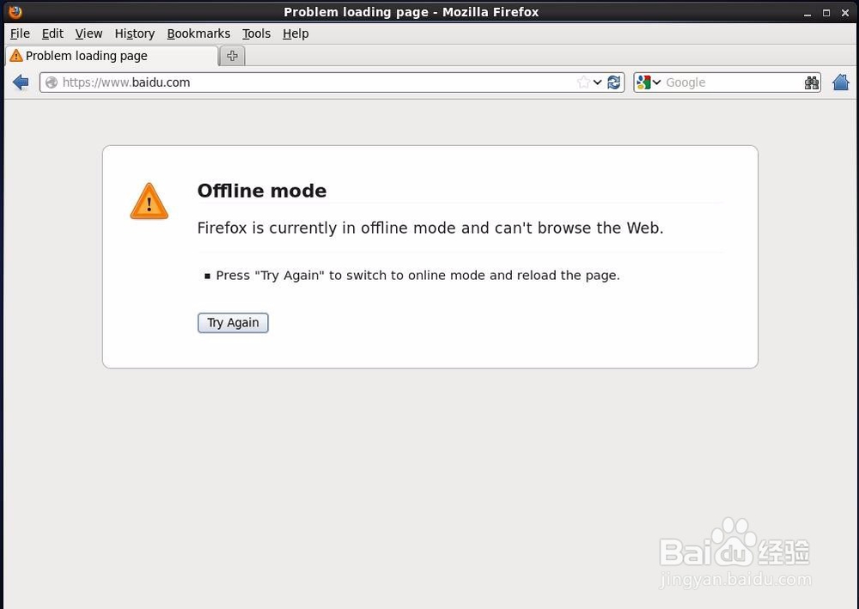The image size is (859, 609).
Task: Minimize the Firefox window
Action: (807, 13)
